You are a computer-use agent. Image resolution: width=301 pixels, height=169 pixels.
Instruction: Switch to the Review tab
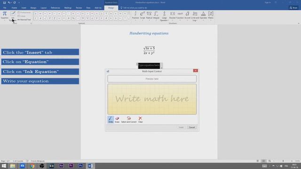click(x=79, y=8)
